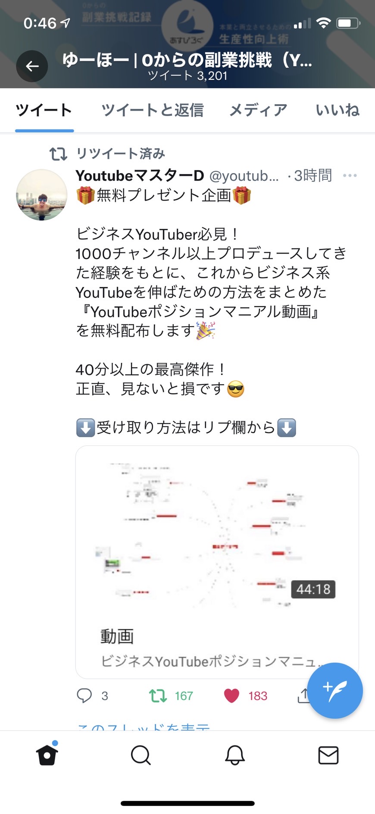375x814 pixels.
Task: Play the 44:18 video thumbnail
Action: pos(217,534)
